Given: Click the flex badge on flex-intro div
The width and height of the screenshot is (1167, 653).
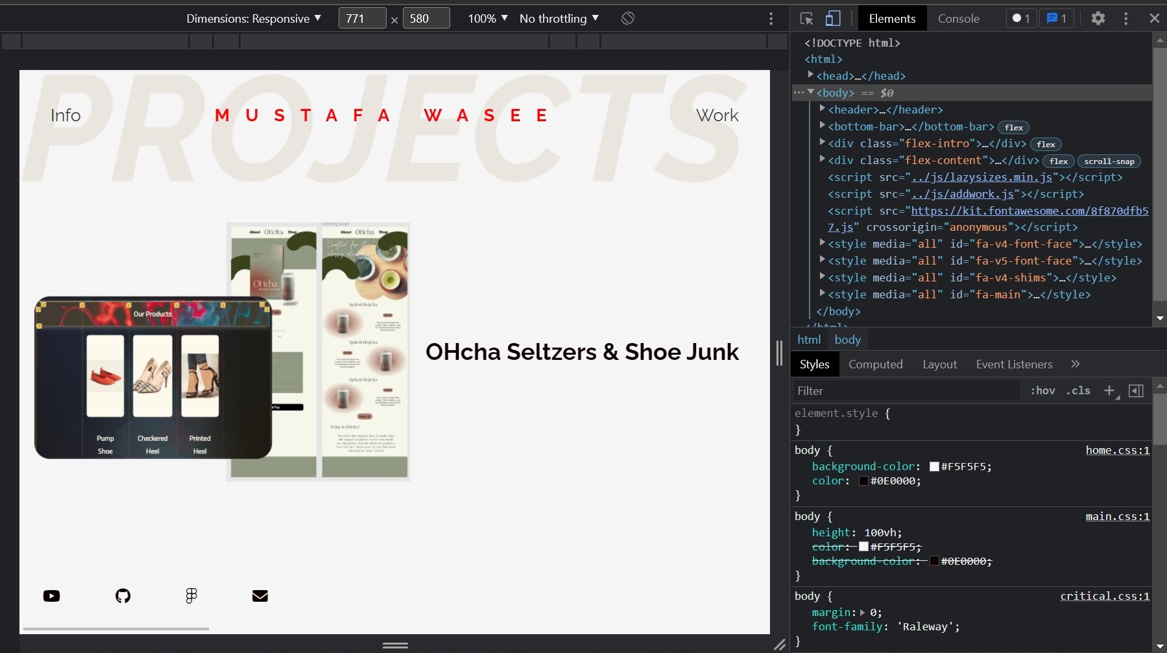Looking at the screenshot, I should 1046,144.
